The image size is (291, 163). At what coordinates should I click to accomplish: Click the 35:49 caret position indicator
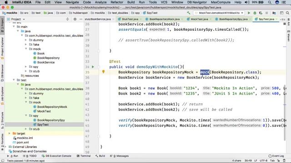click(x=248, y=161)
